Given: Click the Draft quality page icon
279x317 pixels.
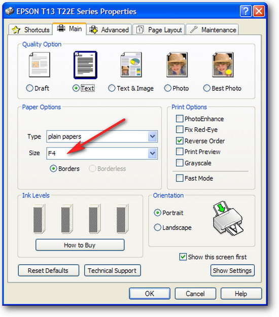Looking at the screenshot, I should tap(40, 65).
